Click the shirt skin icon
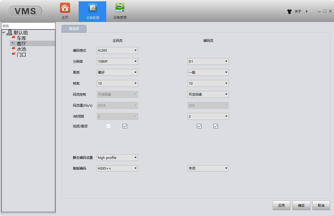 tap(289, 12)
